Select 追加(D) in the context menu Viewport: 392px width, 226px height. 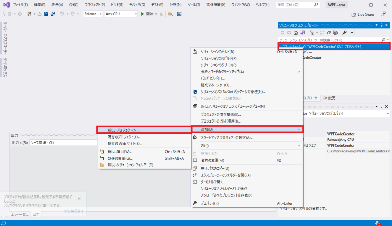tap(247, 129)
